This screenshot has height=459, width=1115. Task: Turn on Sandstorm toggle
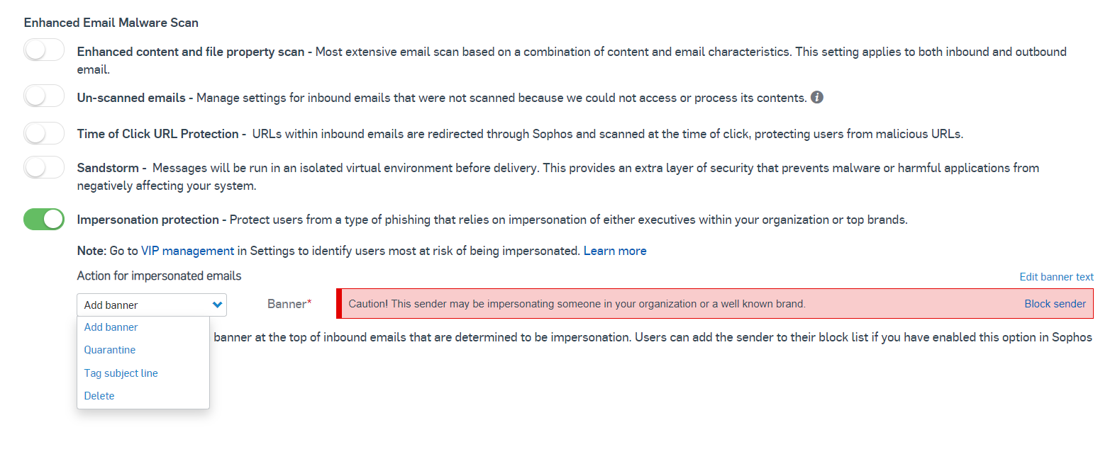coord(44,167)
